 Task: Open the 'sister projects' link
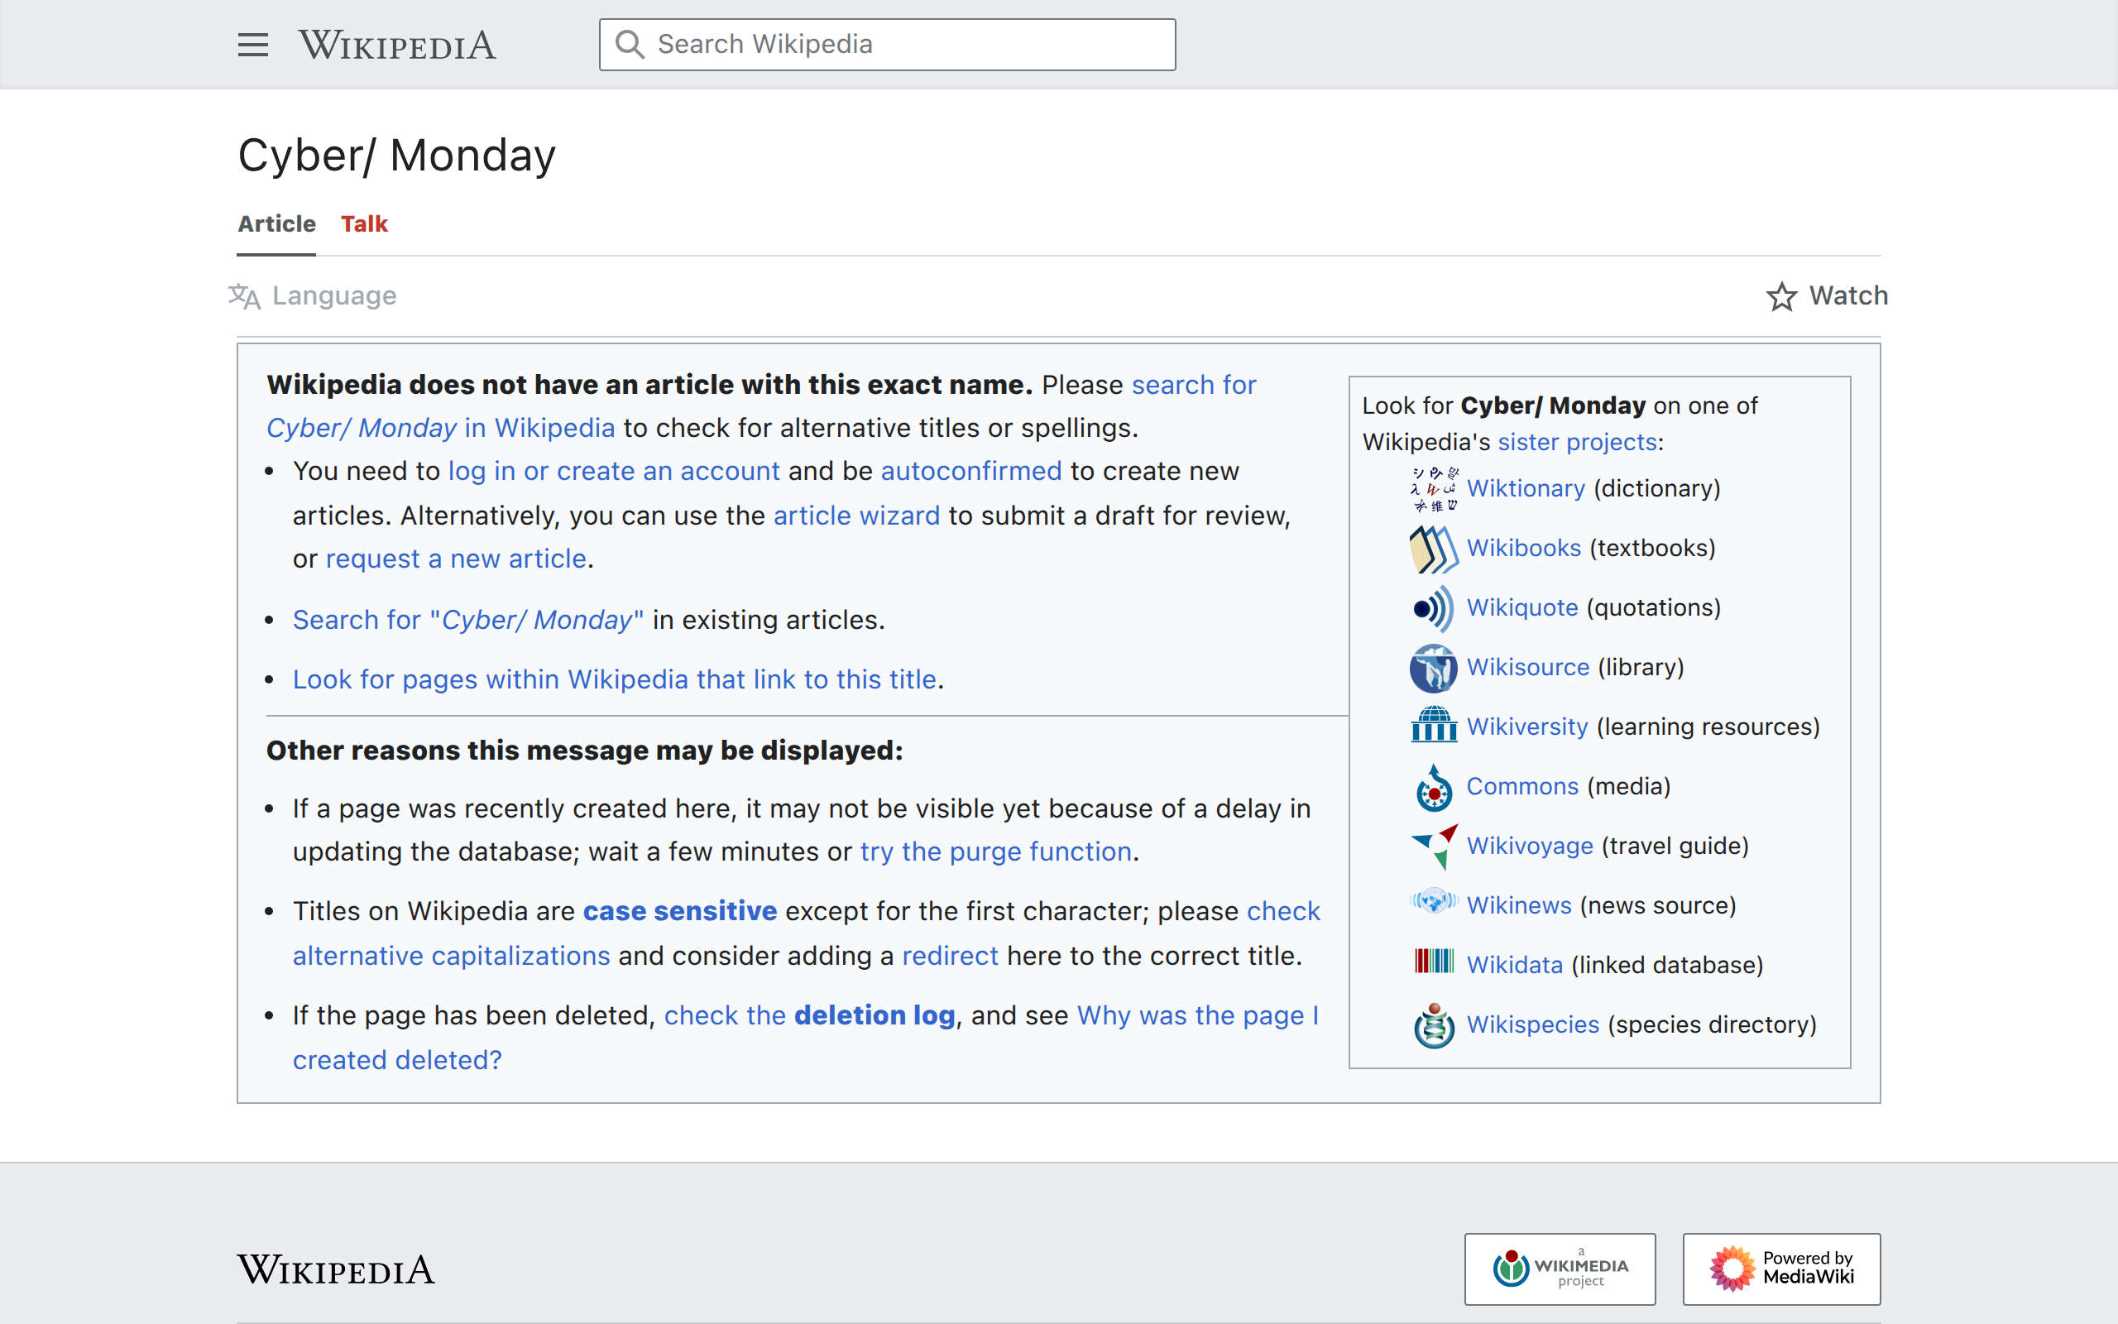[x=1577, y=442]
